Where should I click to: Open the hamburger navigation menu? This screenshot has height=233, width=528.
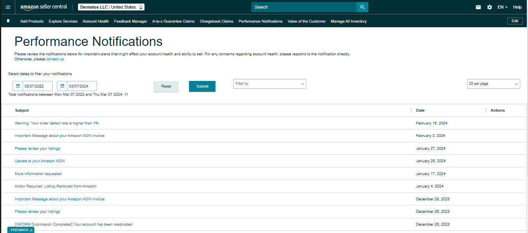click(8, 7)
